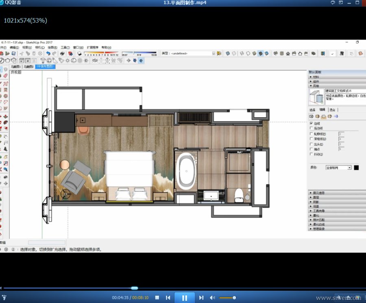
Task: Pause the video playback
Action: coord(184,298)
